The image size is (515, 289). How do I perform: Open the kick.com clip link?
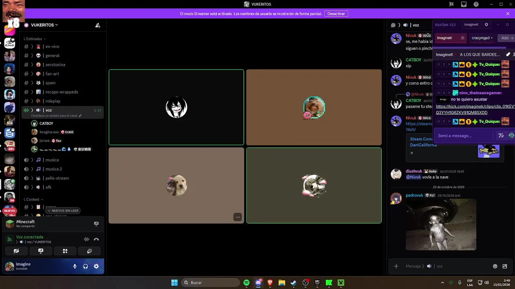[x=475, y=110]
